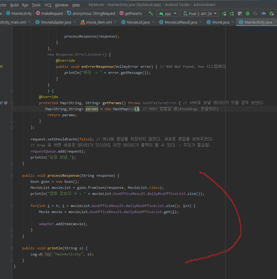
Task: Collapse the getParams method fold marker
Action: 12,103
